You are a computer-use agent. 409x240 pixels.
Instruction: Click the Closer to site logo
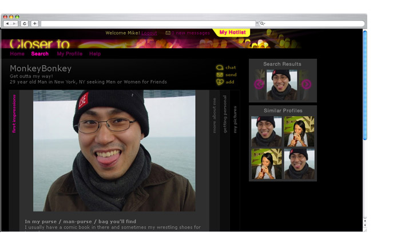click(39, 44)
